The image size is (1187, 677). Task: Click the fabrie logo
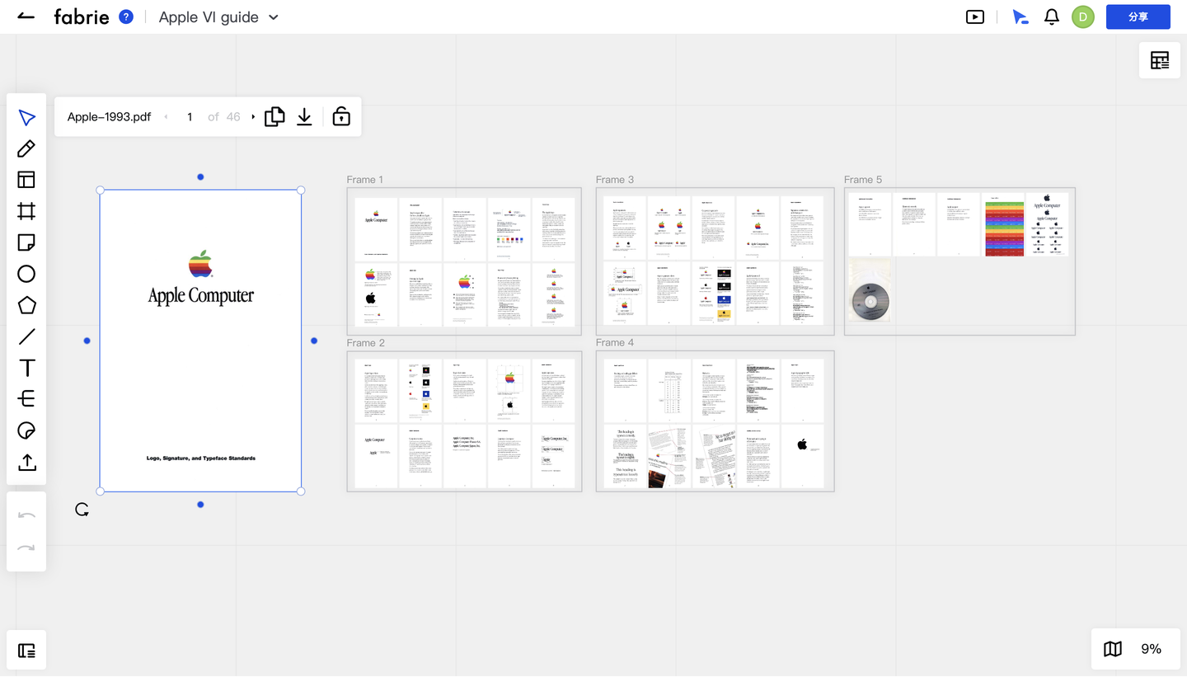coord(82,16)
